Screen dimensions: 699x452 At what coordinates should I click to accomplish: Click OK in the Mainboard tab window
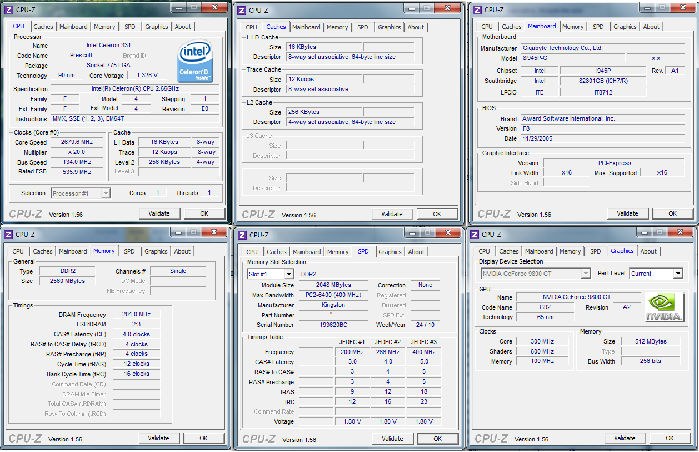673,213
